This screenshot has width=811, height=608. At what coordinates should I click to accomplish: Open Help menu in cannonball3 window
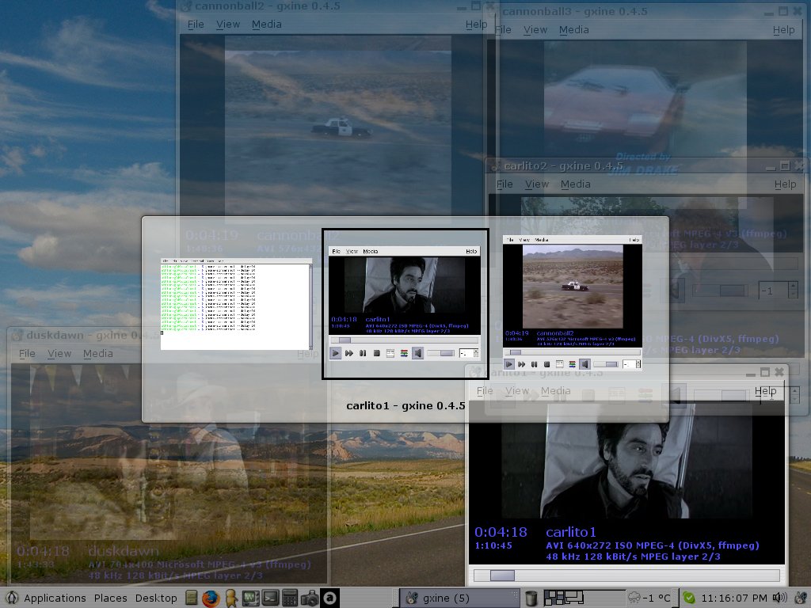point(783,30)
